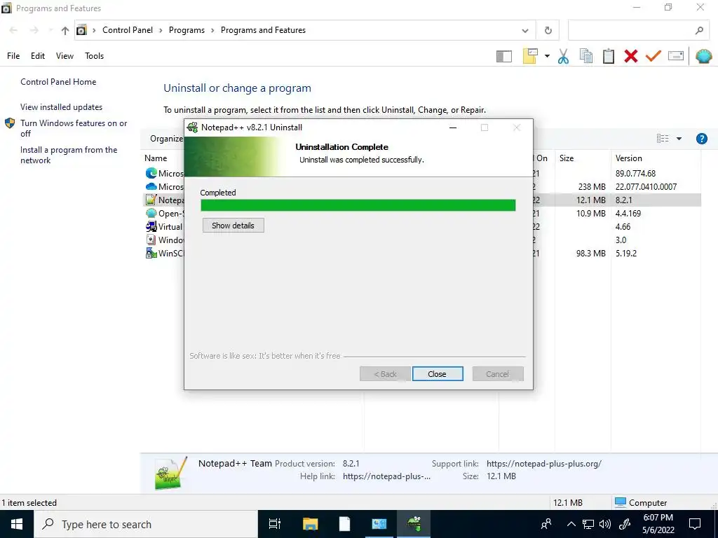Click the 238 MB size cell

pyautogui.click(x=592, y=186)
